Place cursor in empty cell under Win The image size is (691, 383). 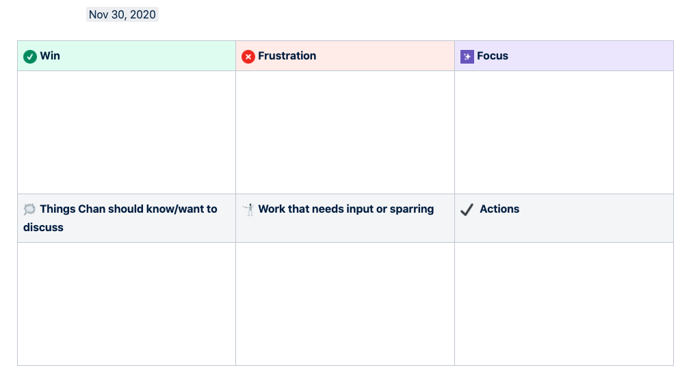tap(127, 132)
